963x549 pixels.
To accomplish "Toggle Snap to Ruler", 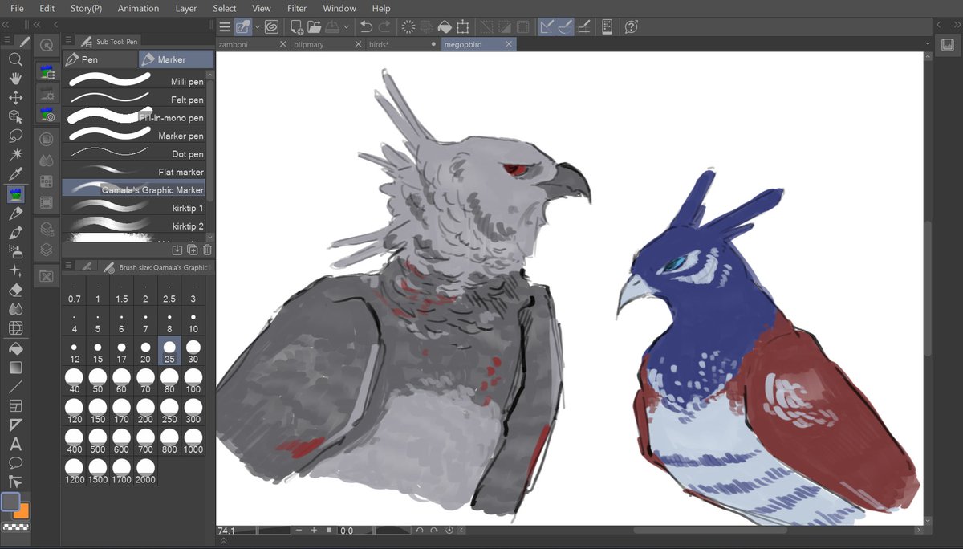I will click(x=547, y=26).
